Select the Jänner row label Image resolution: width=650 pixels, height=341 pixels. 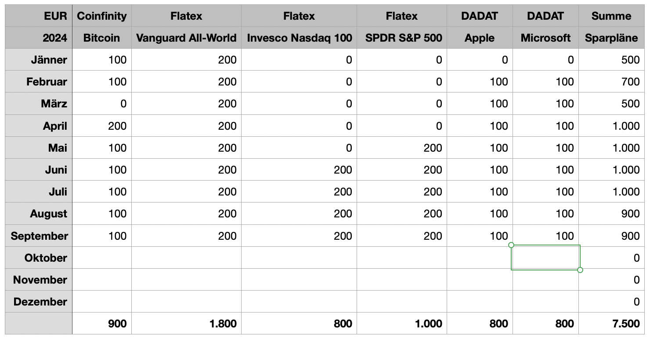pos(39,60)
